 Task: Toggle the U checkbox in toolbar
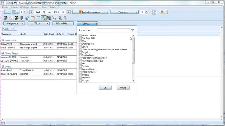153,11
